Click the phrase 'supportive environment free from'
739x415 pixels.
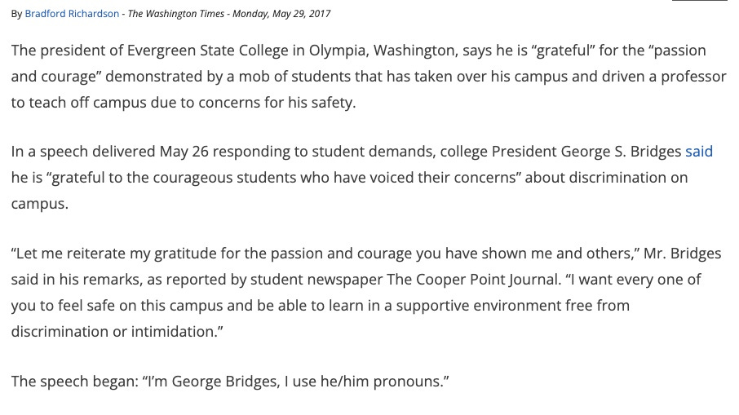coord(513,305)
